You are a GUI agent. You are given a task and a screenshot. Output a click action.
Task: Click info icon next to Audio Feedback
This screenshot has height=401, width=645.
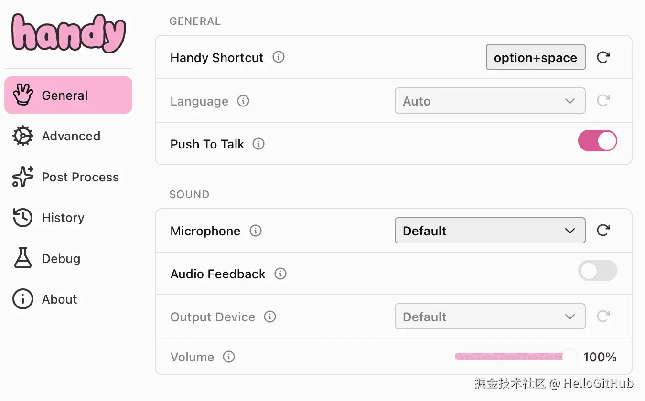click(280, 274)
